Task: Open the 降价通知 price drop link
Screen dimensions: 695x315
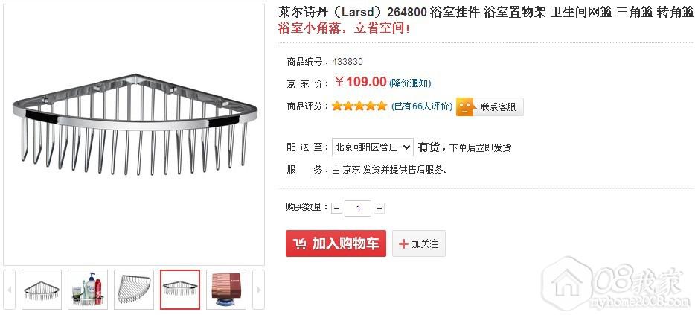Action: coord(410,83)
